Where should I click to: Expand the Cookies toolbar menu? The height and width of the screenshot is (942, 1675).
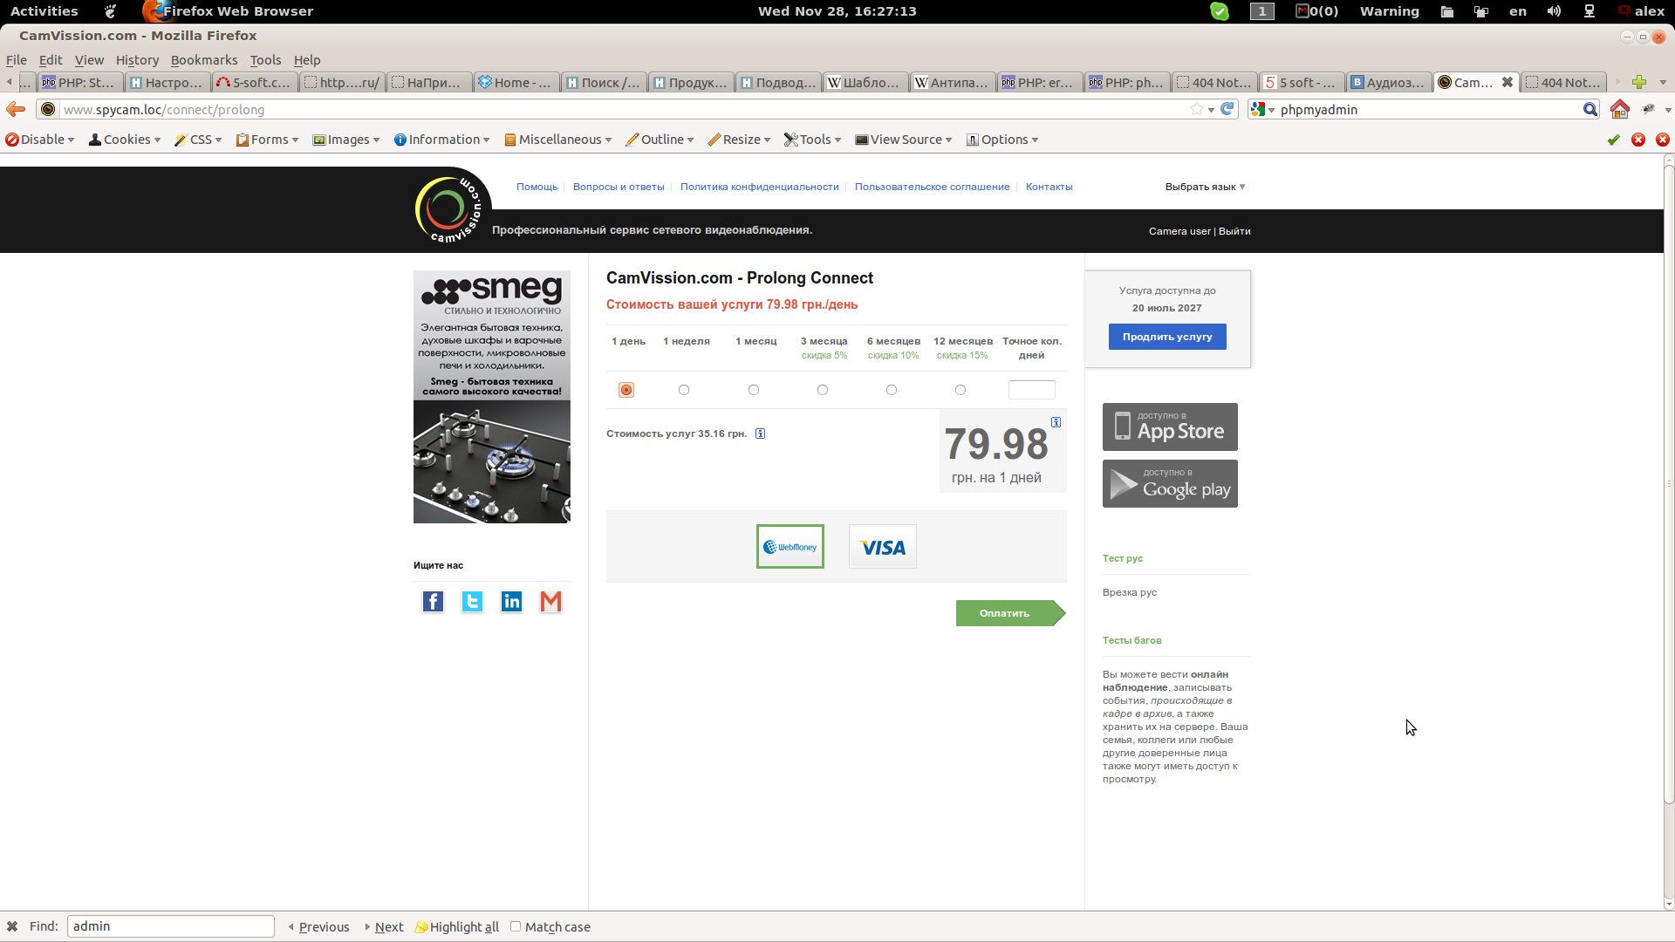click(125, 140)
